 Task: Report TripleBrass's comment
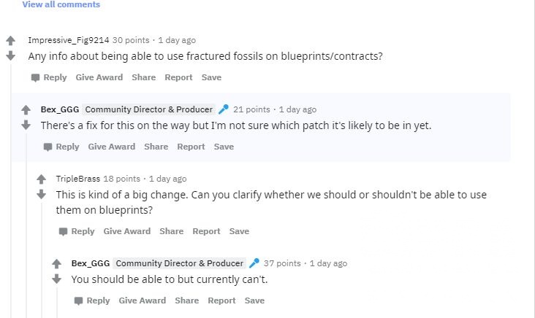point(206,231)
